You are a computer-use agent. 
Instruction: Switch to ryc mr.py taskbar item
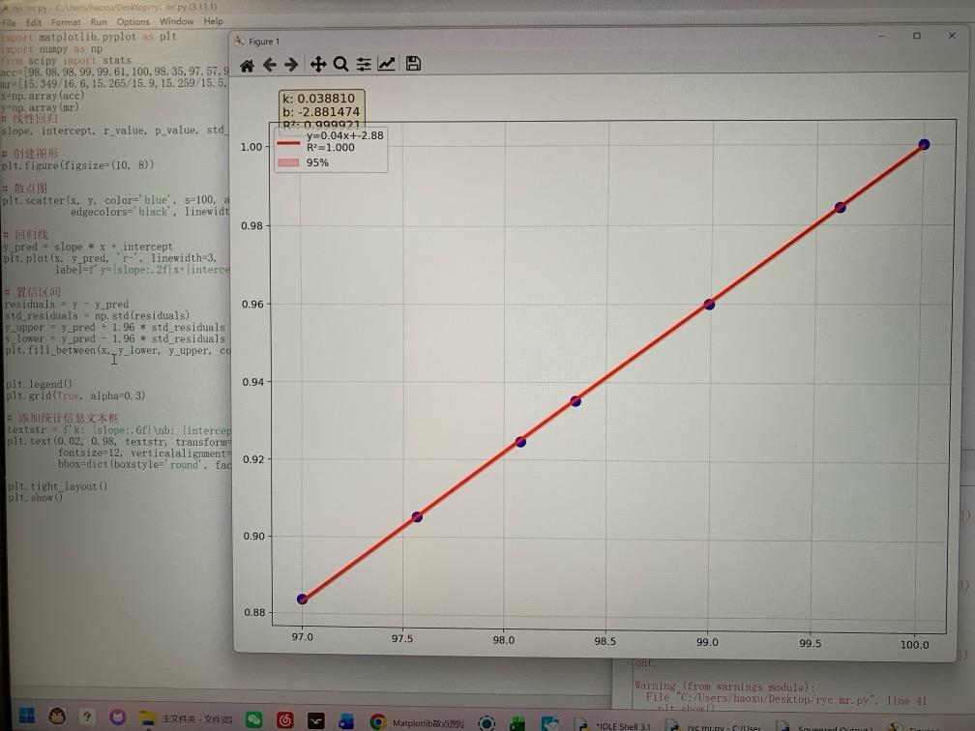(x=715, y=725)
